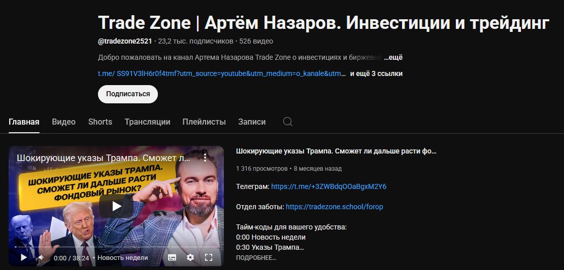
Task: Open the channel search magnifier icon
Action: tap(287, 122)
